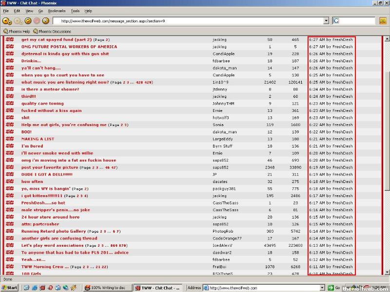Open the Tools menu
Image resolution: width=390 pixels, height=292 pixels.
[x=75, y=11]
